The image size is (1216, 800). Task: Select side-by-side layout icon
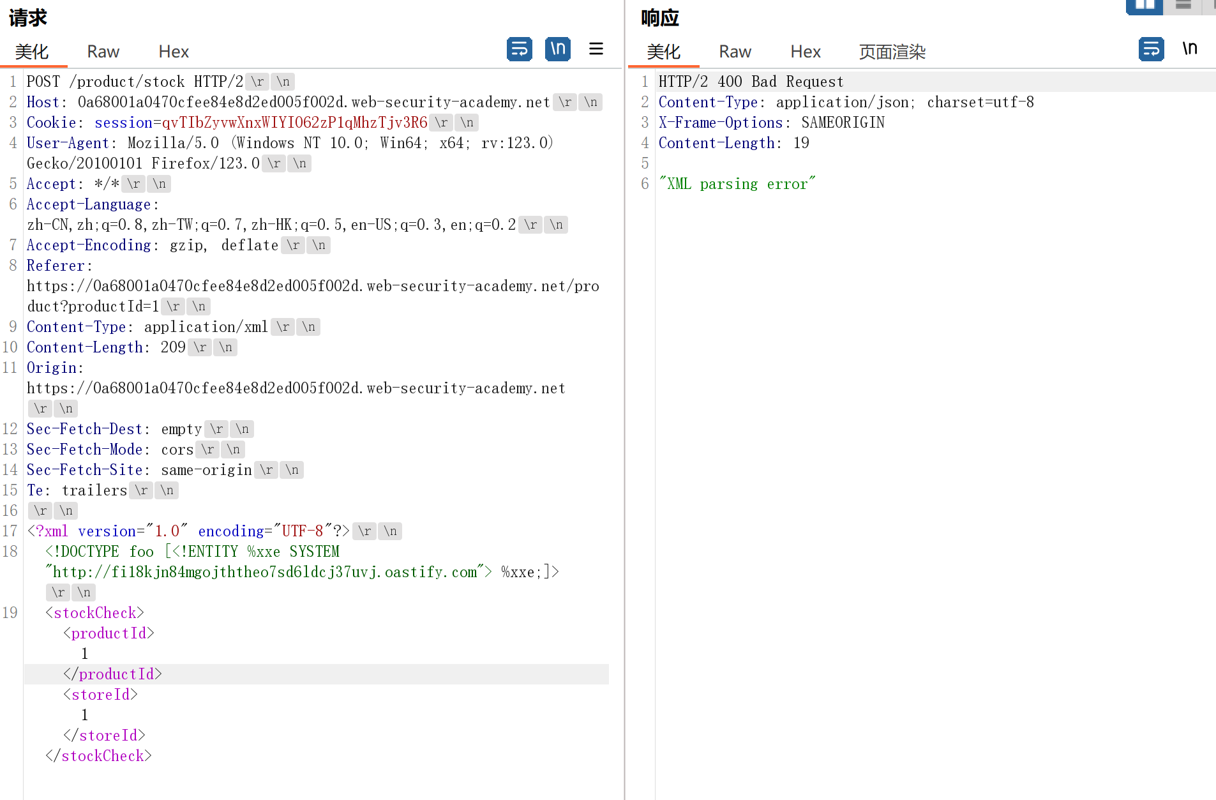[x=1145, y=6]
